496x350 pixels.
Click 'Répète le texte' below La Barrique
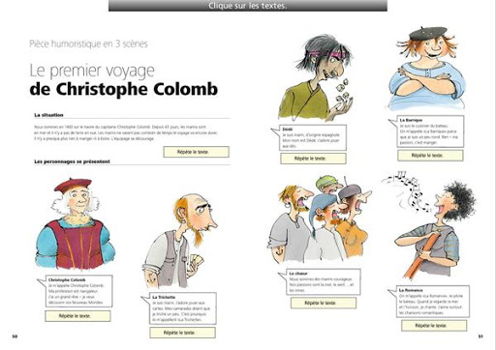pyautogui.click(x=430, y=156)
